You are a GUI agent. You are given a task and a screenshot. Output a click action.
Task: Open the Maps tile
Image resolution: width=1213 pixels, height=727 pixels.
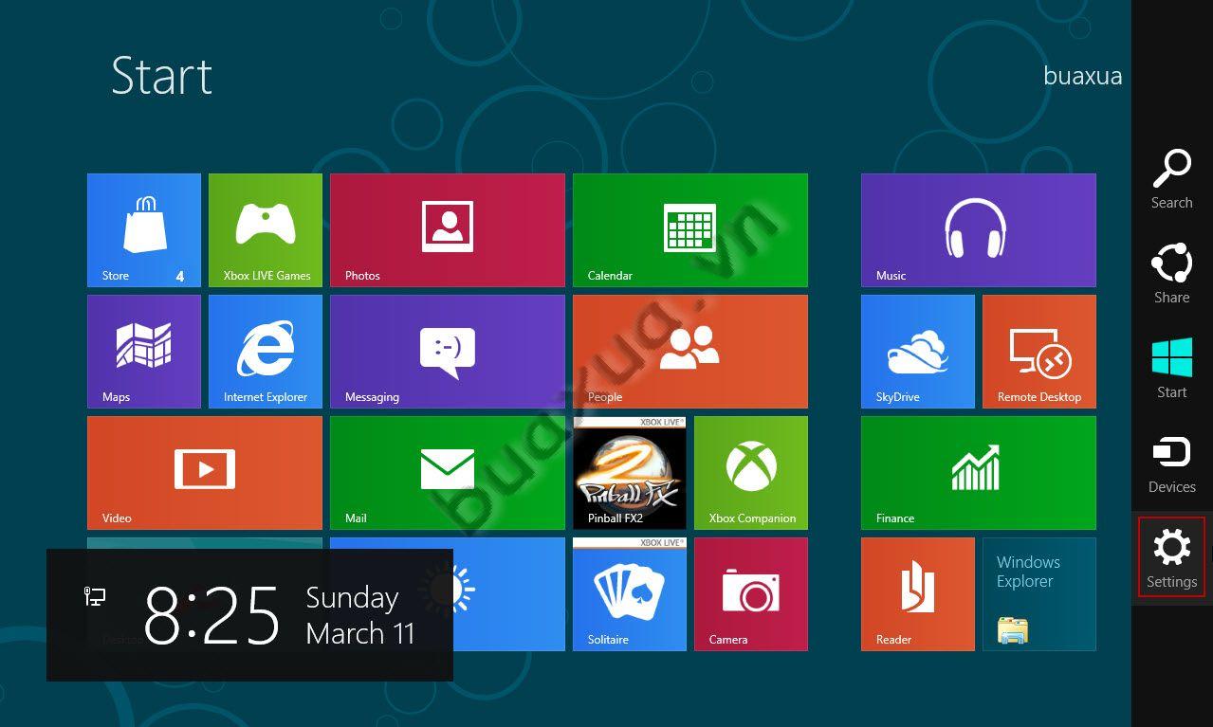pyautogui.click(x=144, y=352)
